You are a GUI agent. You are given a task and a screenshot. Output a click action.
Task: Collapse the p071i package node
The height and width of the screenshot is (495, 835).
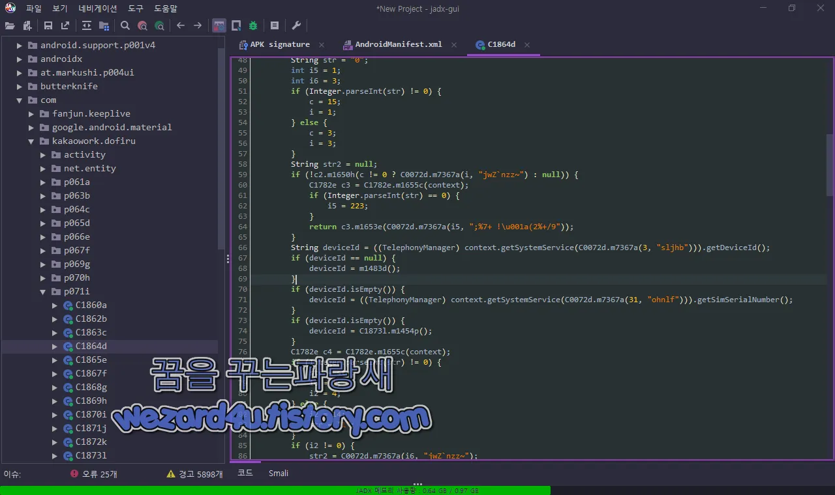(x=43, y=292)
